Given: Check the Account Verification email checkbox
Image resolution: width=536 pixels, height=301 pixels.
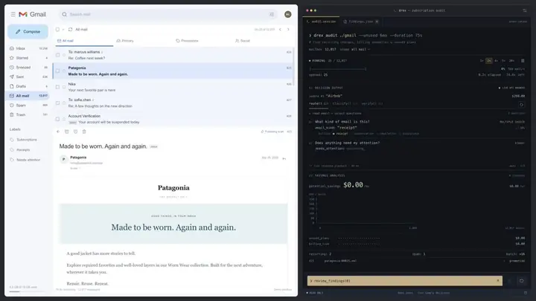Looking at the screenshot, I should [x=58, y=119].
